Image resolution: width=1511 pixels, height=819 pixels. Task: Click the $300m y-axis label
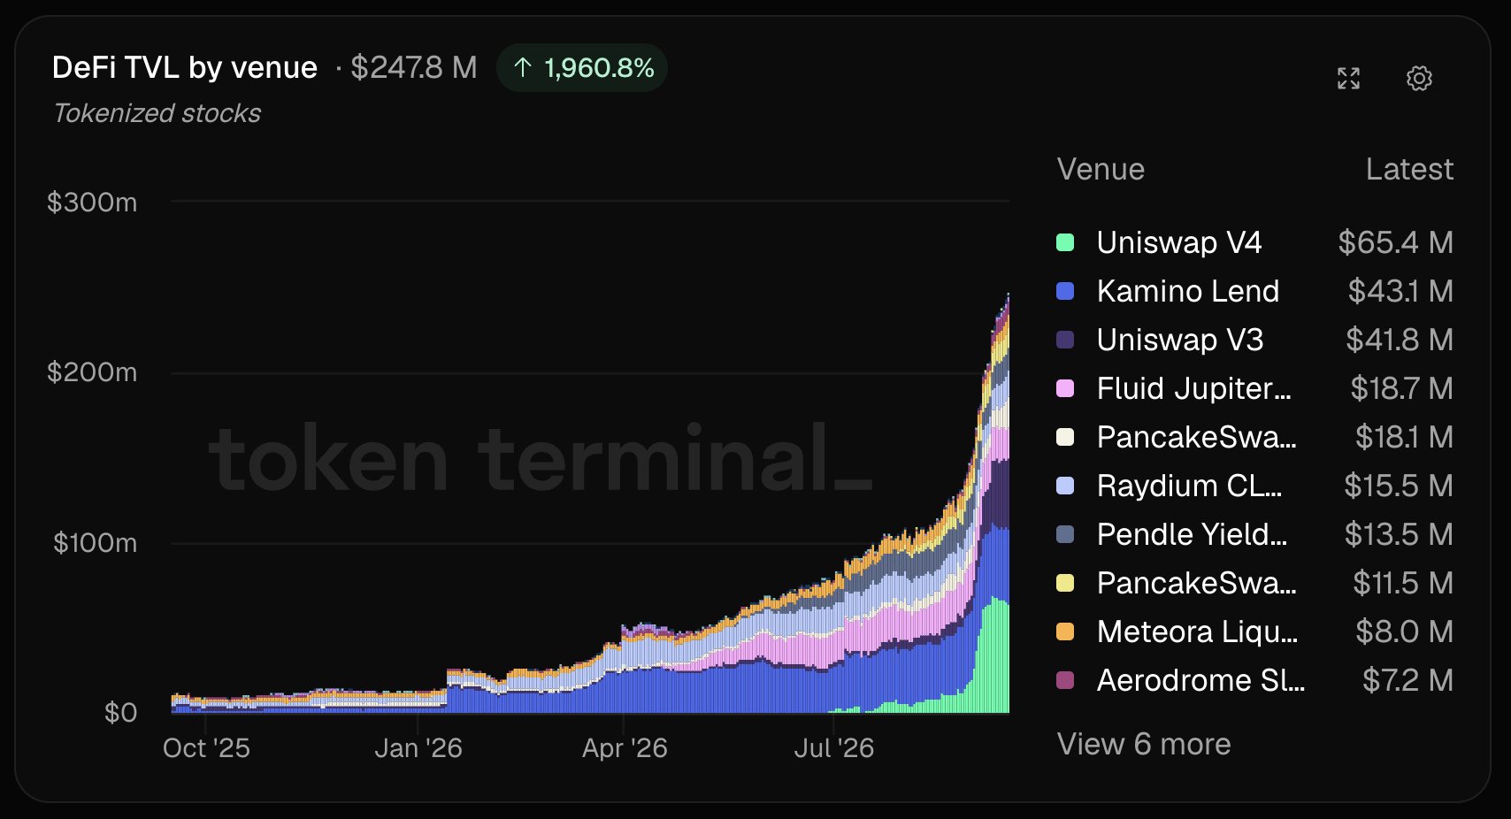tap(92, 203)
